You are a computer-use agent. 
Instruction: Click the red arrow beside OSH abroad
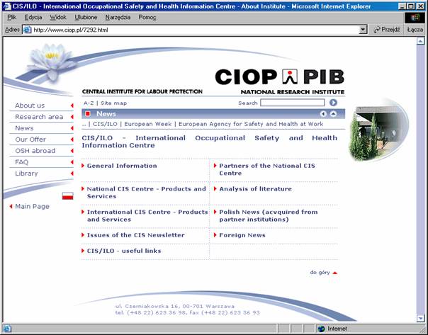72,151
